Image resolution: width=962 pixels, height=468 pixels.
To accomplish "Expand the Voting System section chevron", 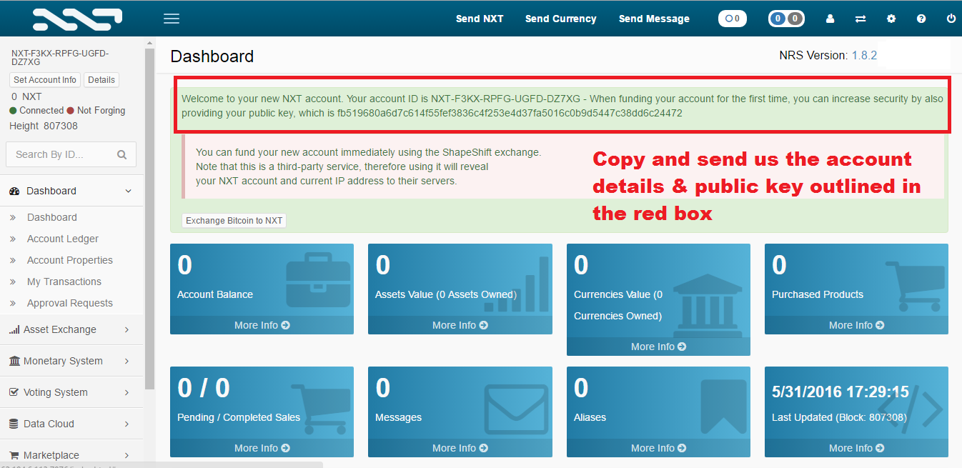I will (x=127, y=392).
